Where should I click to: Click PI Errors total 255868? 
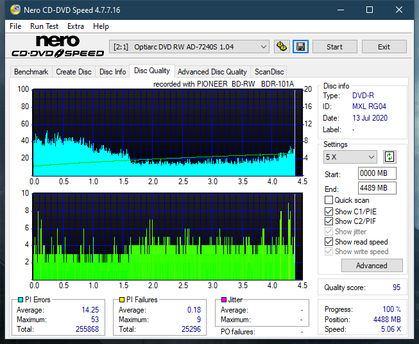(87, 329)
